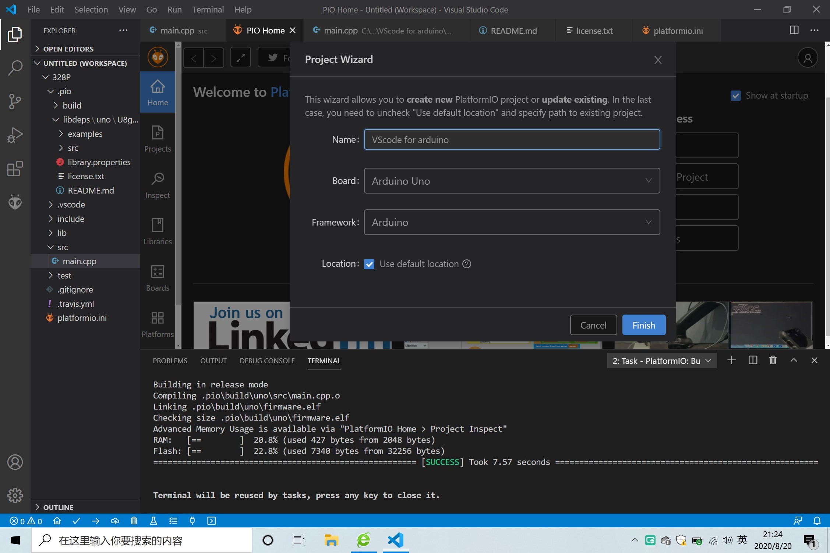Click the Finish button in Project Wizard
Screen dimensions: 830x553
[643, 325]
